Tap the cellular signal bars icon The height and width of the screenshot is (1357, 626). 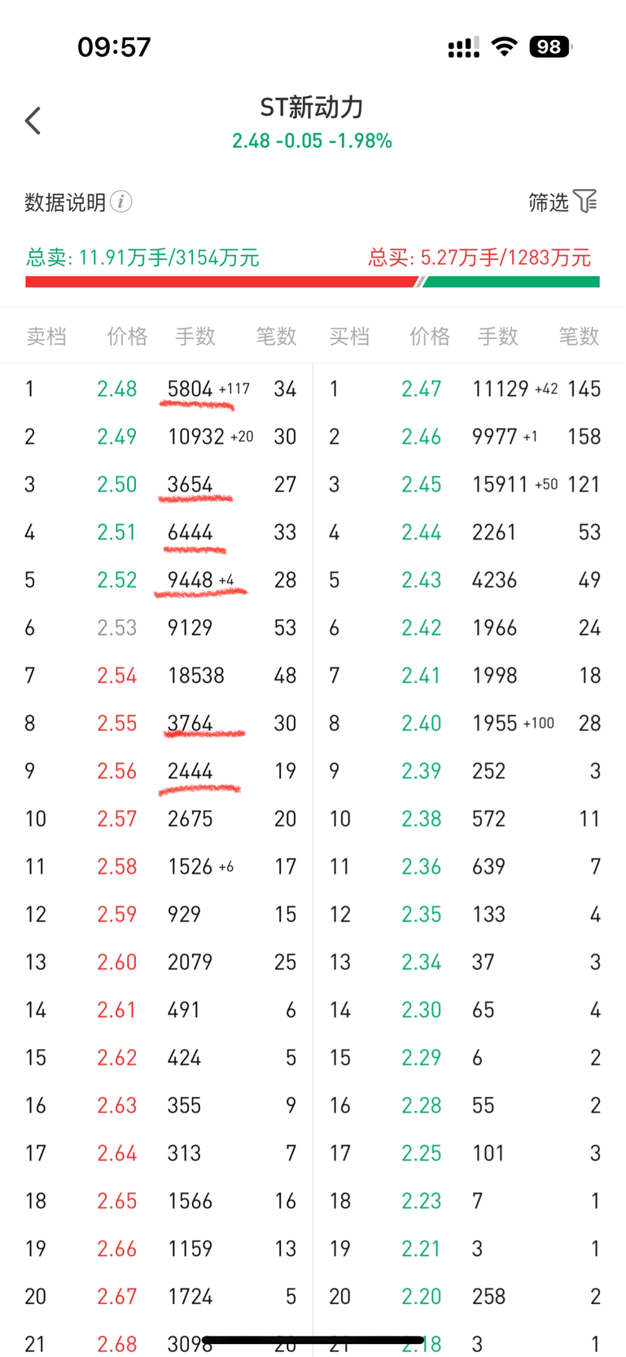464,47
